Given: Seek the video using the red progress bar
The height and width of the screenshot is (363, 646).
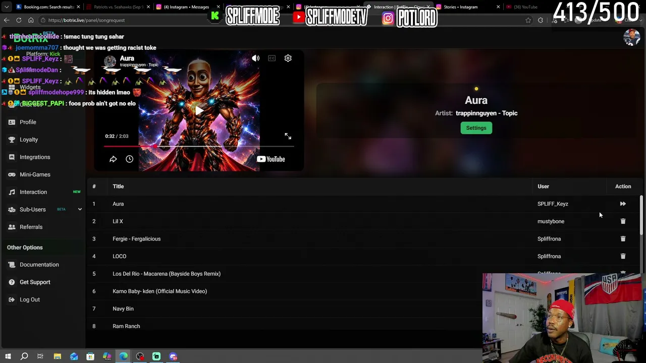Looking at the screenshot, I should (x=199, y=146).
